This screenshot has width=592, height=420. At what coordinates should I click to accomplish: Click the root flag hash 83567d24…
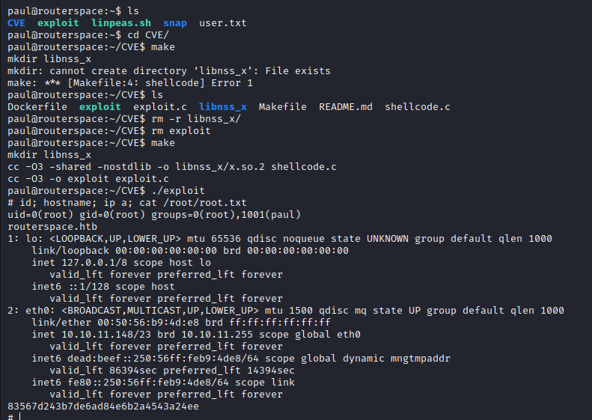pyautogui.click(x=103, y=407)
